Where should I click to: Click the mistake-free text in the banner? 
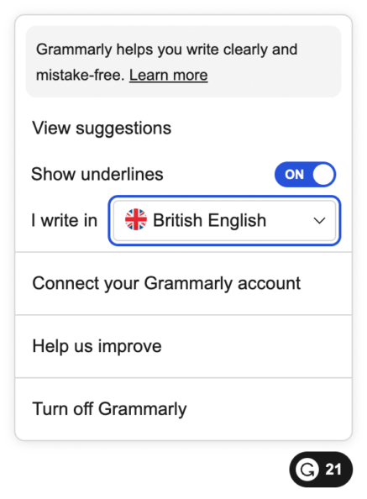click(80, 76)
